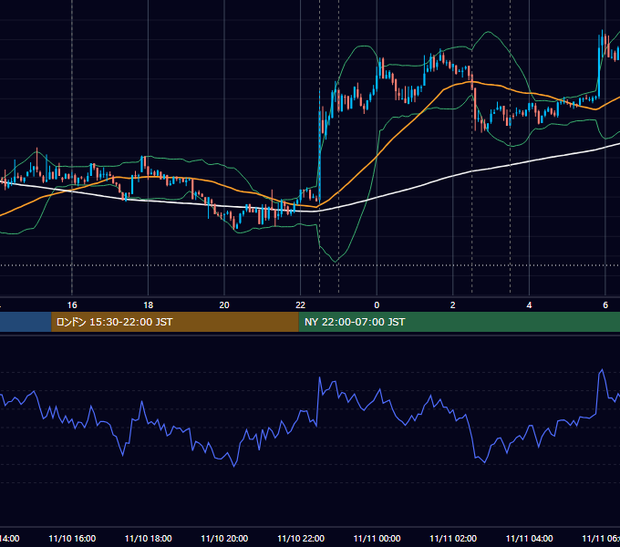This screenshot has height=547, width=620.
Task: Click the 6 hour label on the time axis
Action: tap(605, 305)
